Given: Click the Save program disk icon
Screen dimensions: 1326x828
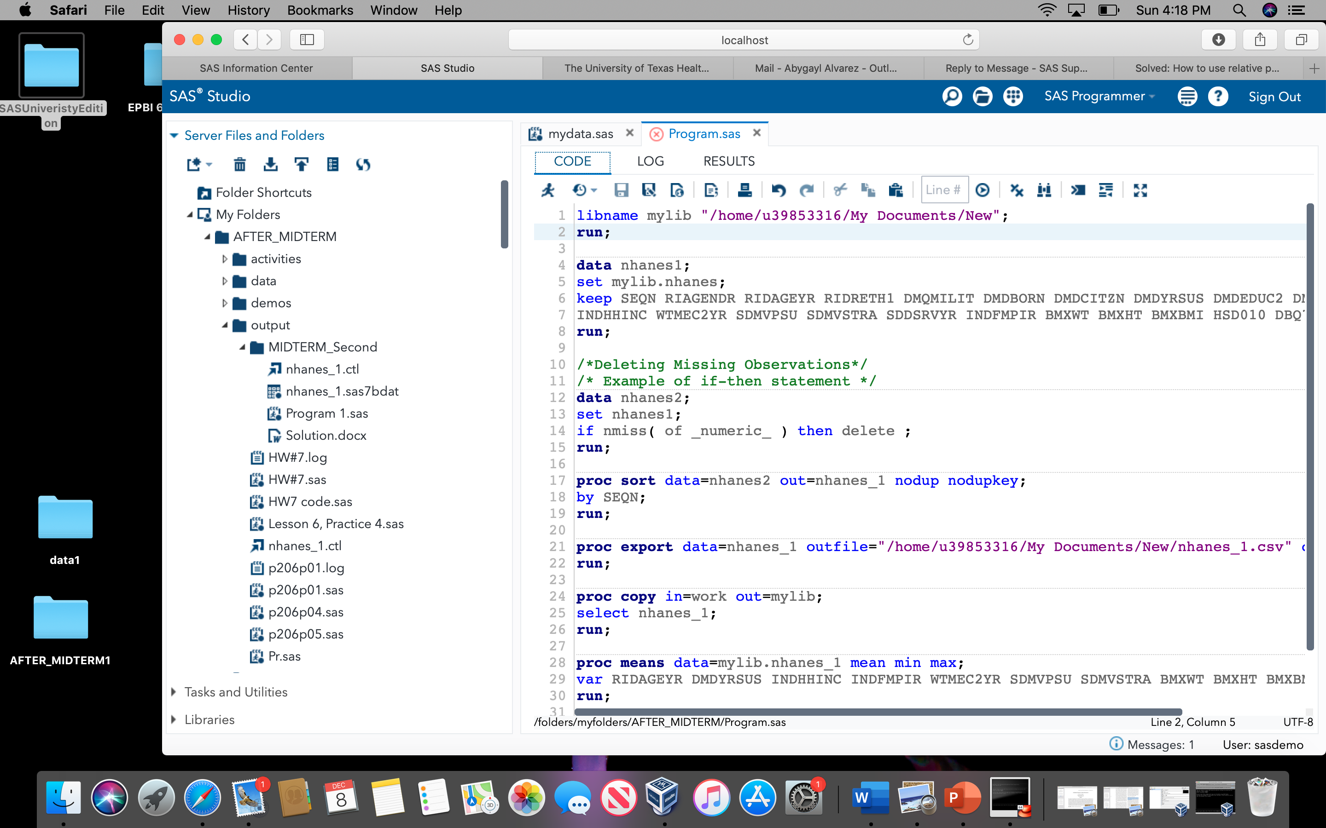Looking at the screenshot, I should [x=621, y=190].
